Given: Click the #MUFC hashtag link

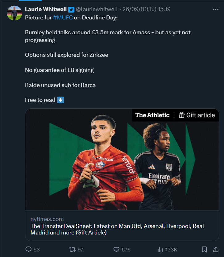Looking at the screenshot, I should click(63, 18).
